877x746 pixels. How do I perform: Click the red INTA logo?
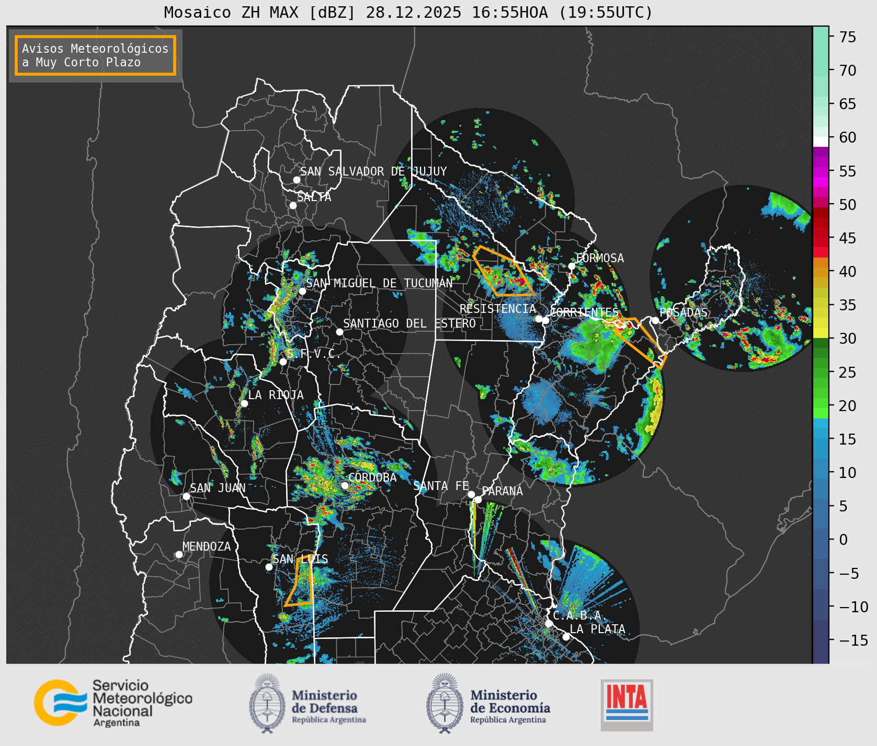[627, 705]
